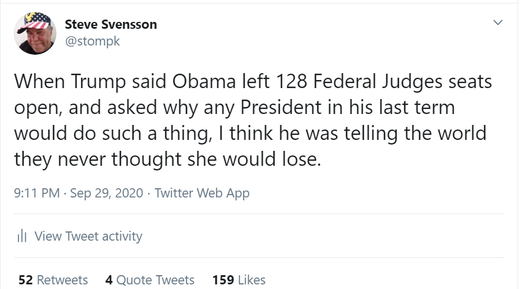Screen dimensions: 521x289
Task: Click the Sep 29, 2020 date
Action: point(107,193)
